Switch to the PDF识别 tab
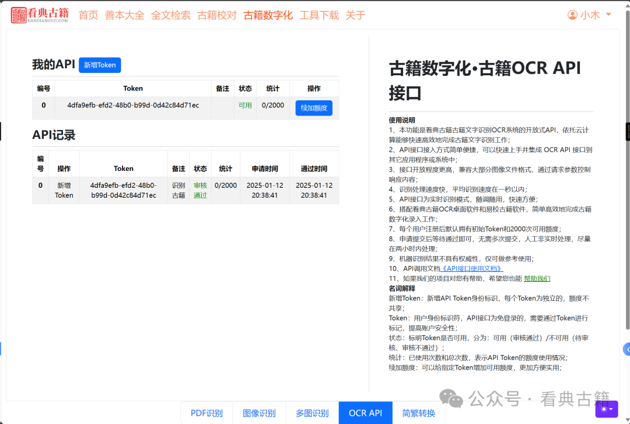The height and width of the screenshot is (424, 630). click(x=206, y=412)
